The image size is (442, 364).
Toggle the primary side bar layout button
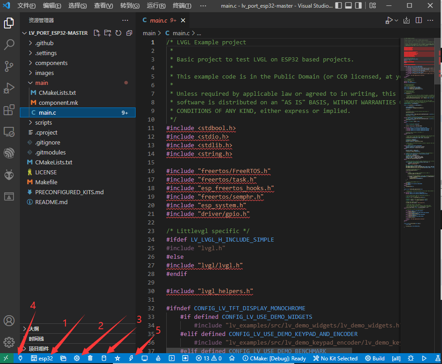click(339, 5)
